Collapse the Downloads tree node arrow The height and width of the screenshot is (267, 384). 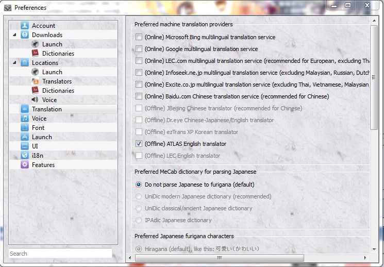click(x=14, y=35)
